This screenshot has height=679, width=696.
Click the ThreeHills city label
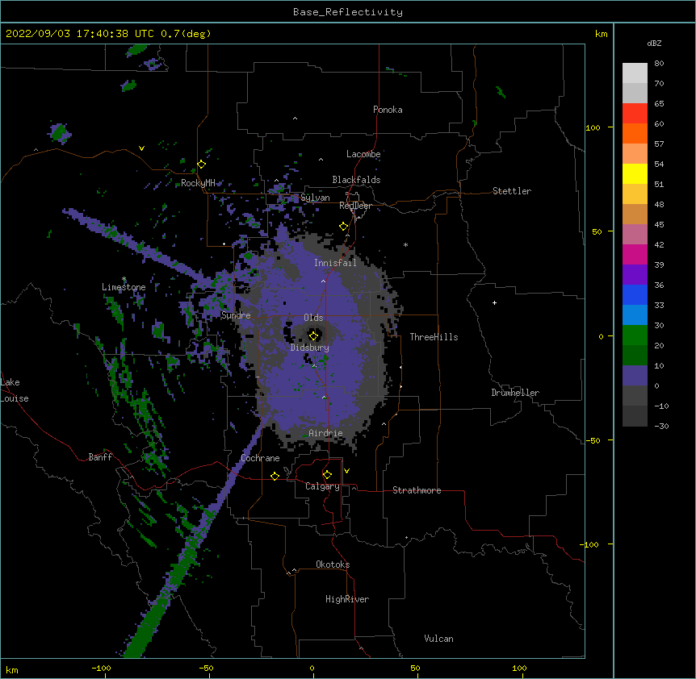[434, 337]
